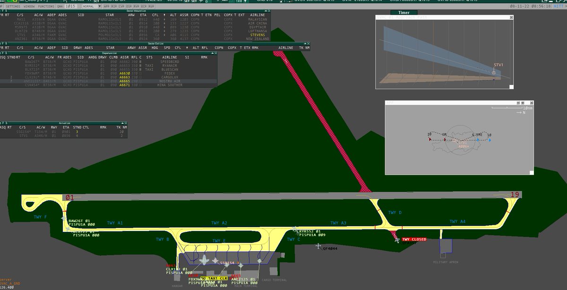Image resolution: width=567 pixels, height=290 pixels.
Task: Click the AIRLINE header in Departure List
Action: pyautogui.click(x=169, y=57)
